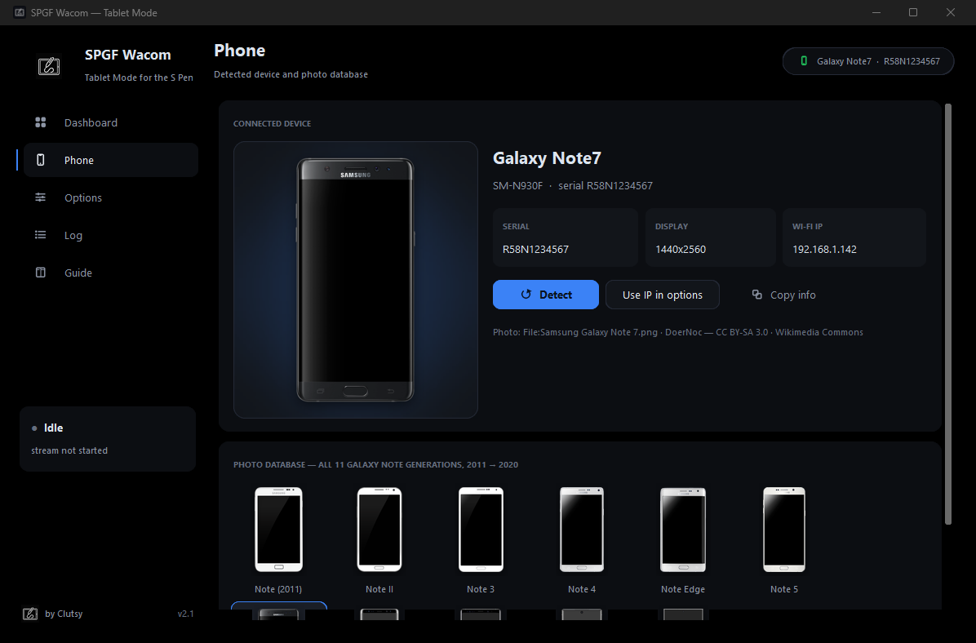Click the Copy info button
This screenshot has height=643, width=976.
tap(783, 295)
